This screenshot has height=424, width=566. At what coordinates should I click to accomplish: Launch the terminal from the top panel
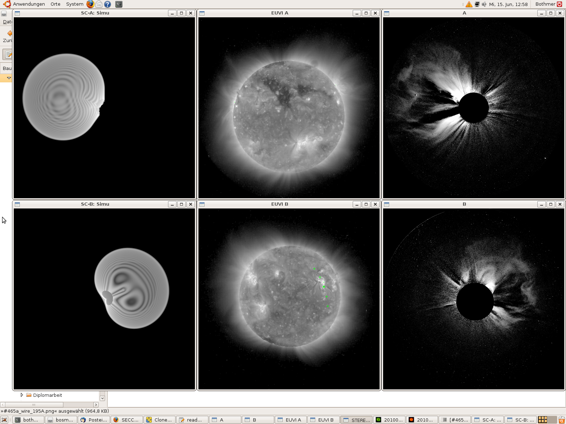click(x=119, y=4)
